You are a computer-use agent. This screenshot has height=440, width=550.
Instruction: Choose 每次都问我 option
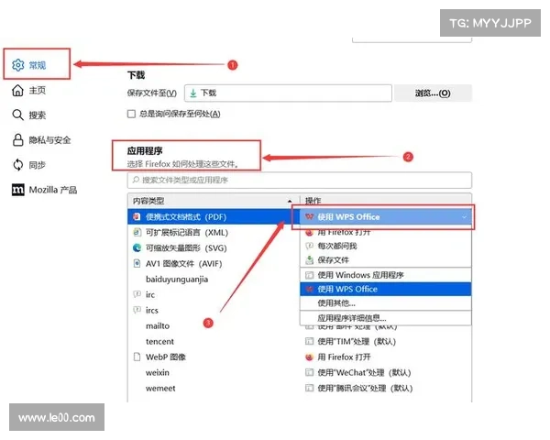click(x=386, y=246)
